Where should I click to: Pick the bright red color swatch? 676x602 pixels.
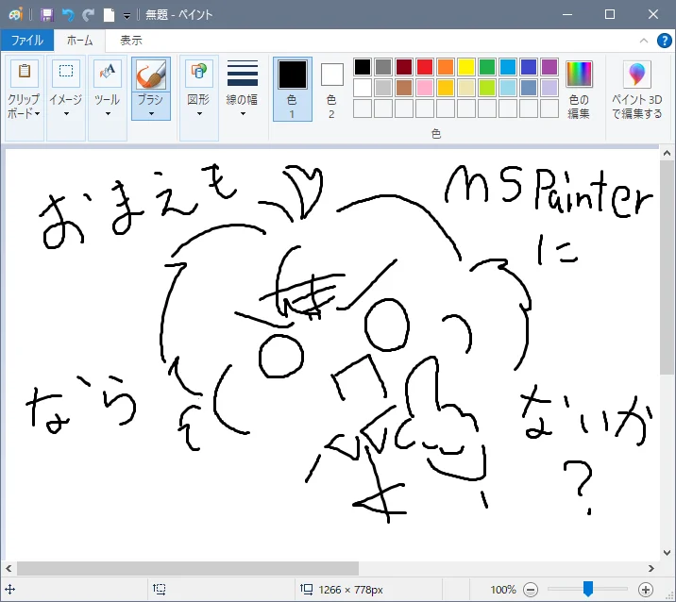[x=425, y=67]
